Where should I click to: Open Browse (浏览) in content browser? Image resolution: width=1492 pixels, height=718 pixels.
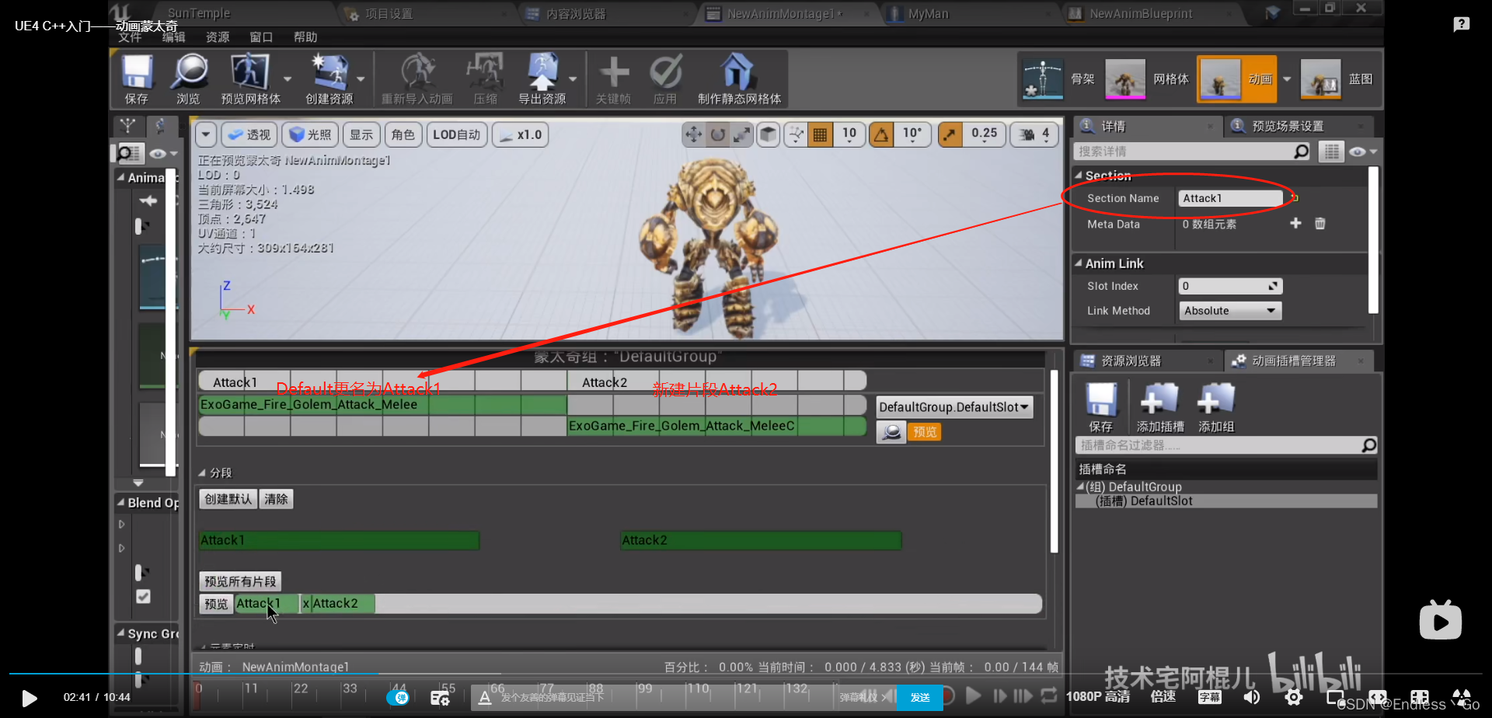click(x=189, y=78)
